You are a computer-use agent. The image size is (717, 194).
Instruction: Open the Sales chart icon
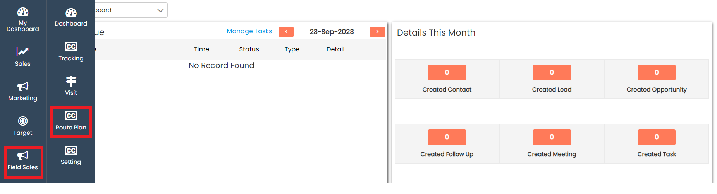23,52
